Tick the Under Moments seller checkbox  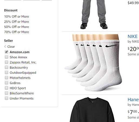(6, 98)
